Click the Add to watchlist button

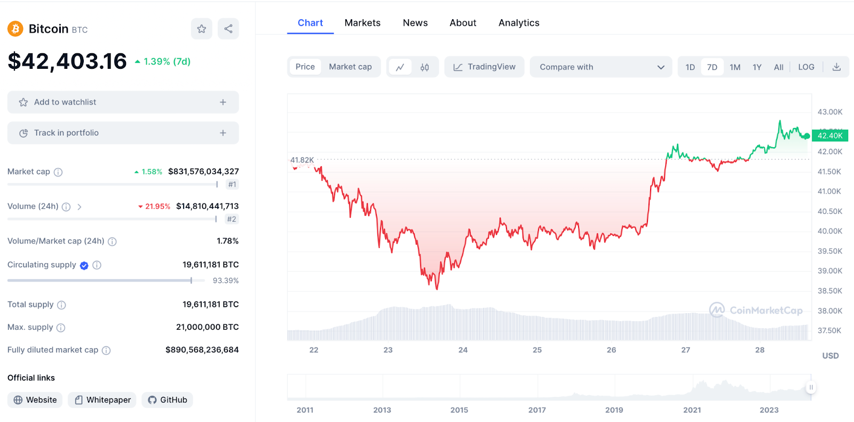coord(123,102)
